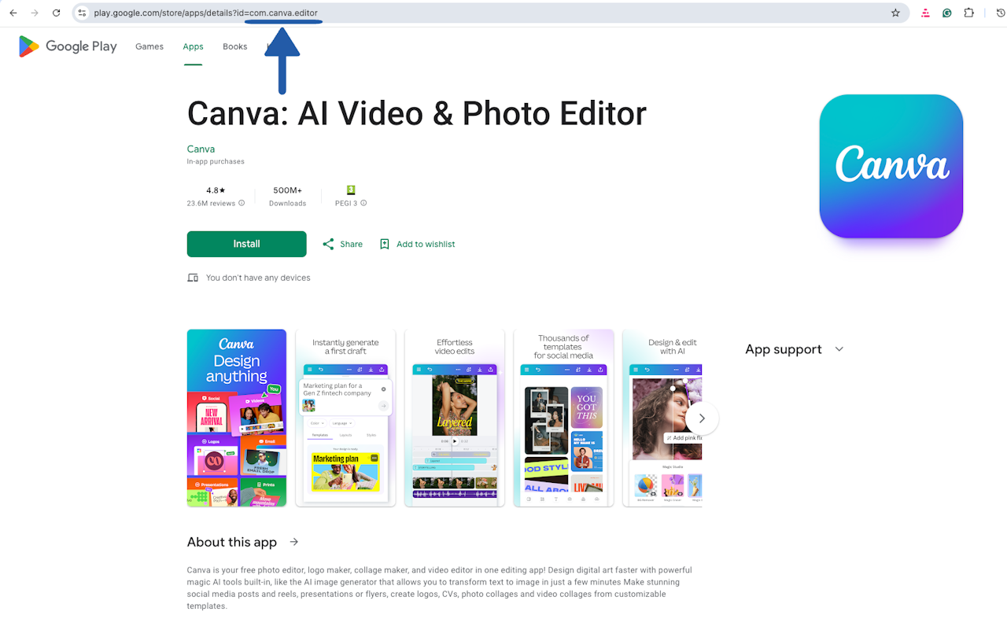The height and width of the screenshot is (619, 1007).
Task: Click the '23.6M reviews' text
Action: [211, 203]
